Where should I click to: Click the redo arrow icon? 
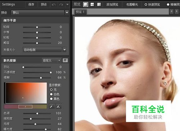coord(61,5)
